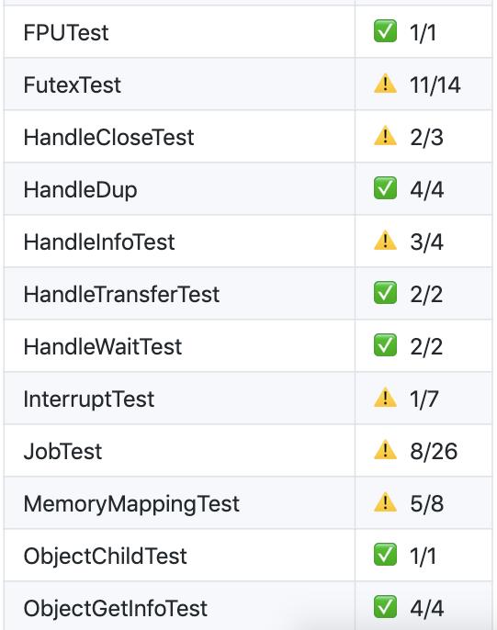This screenshot has width=497, height=630.
Task: Select the JobTest test name
Action: pyautogui.click(x=62, y=452)
